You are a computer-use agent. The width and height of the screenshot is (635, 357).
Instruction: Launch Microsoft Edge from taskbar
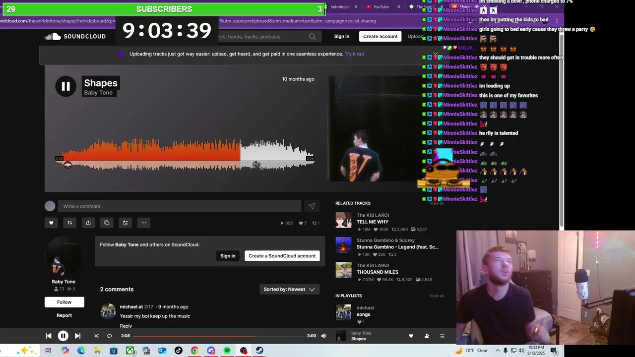(81, 351)
